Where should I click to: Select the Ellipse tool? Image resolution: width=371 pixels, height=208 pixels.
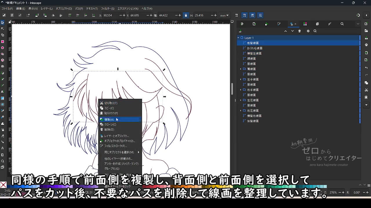point(3,48)
